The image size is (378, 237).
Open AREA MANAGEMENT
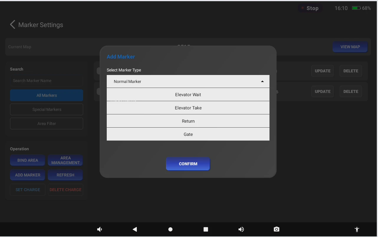tap(65, 160)
